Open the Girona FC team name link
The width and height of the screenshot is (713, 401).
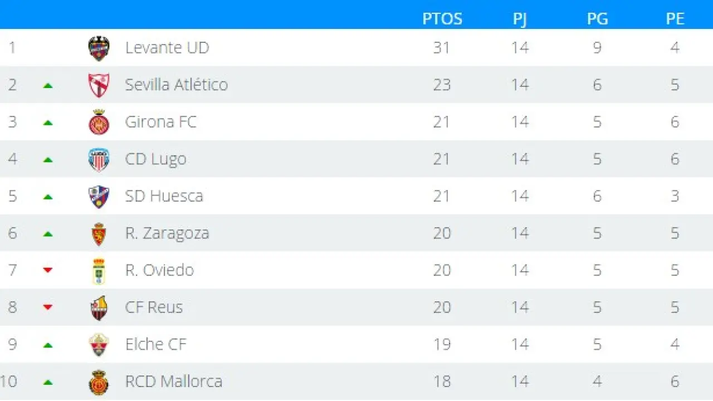[161, 122]
